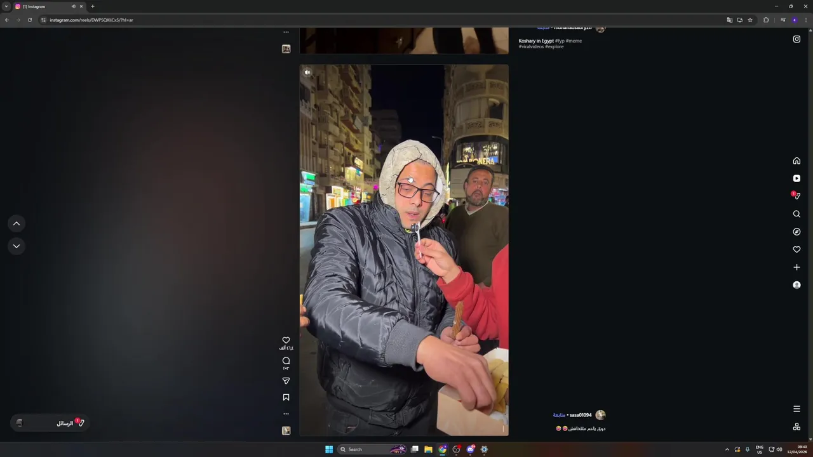Open more options on current reel

286,414
